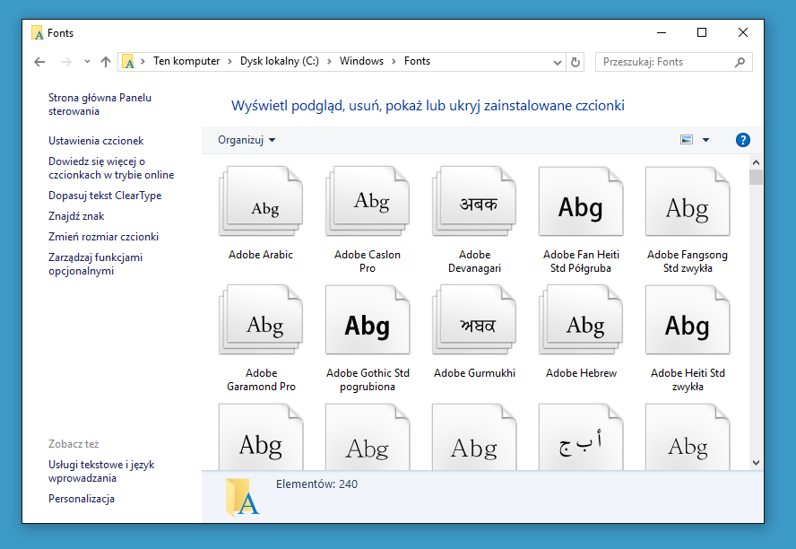This screenshot has width=796, height=549.
Task: Open the Organizuj menu
Action: (247, 140)
